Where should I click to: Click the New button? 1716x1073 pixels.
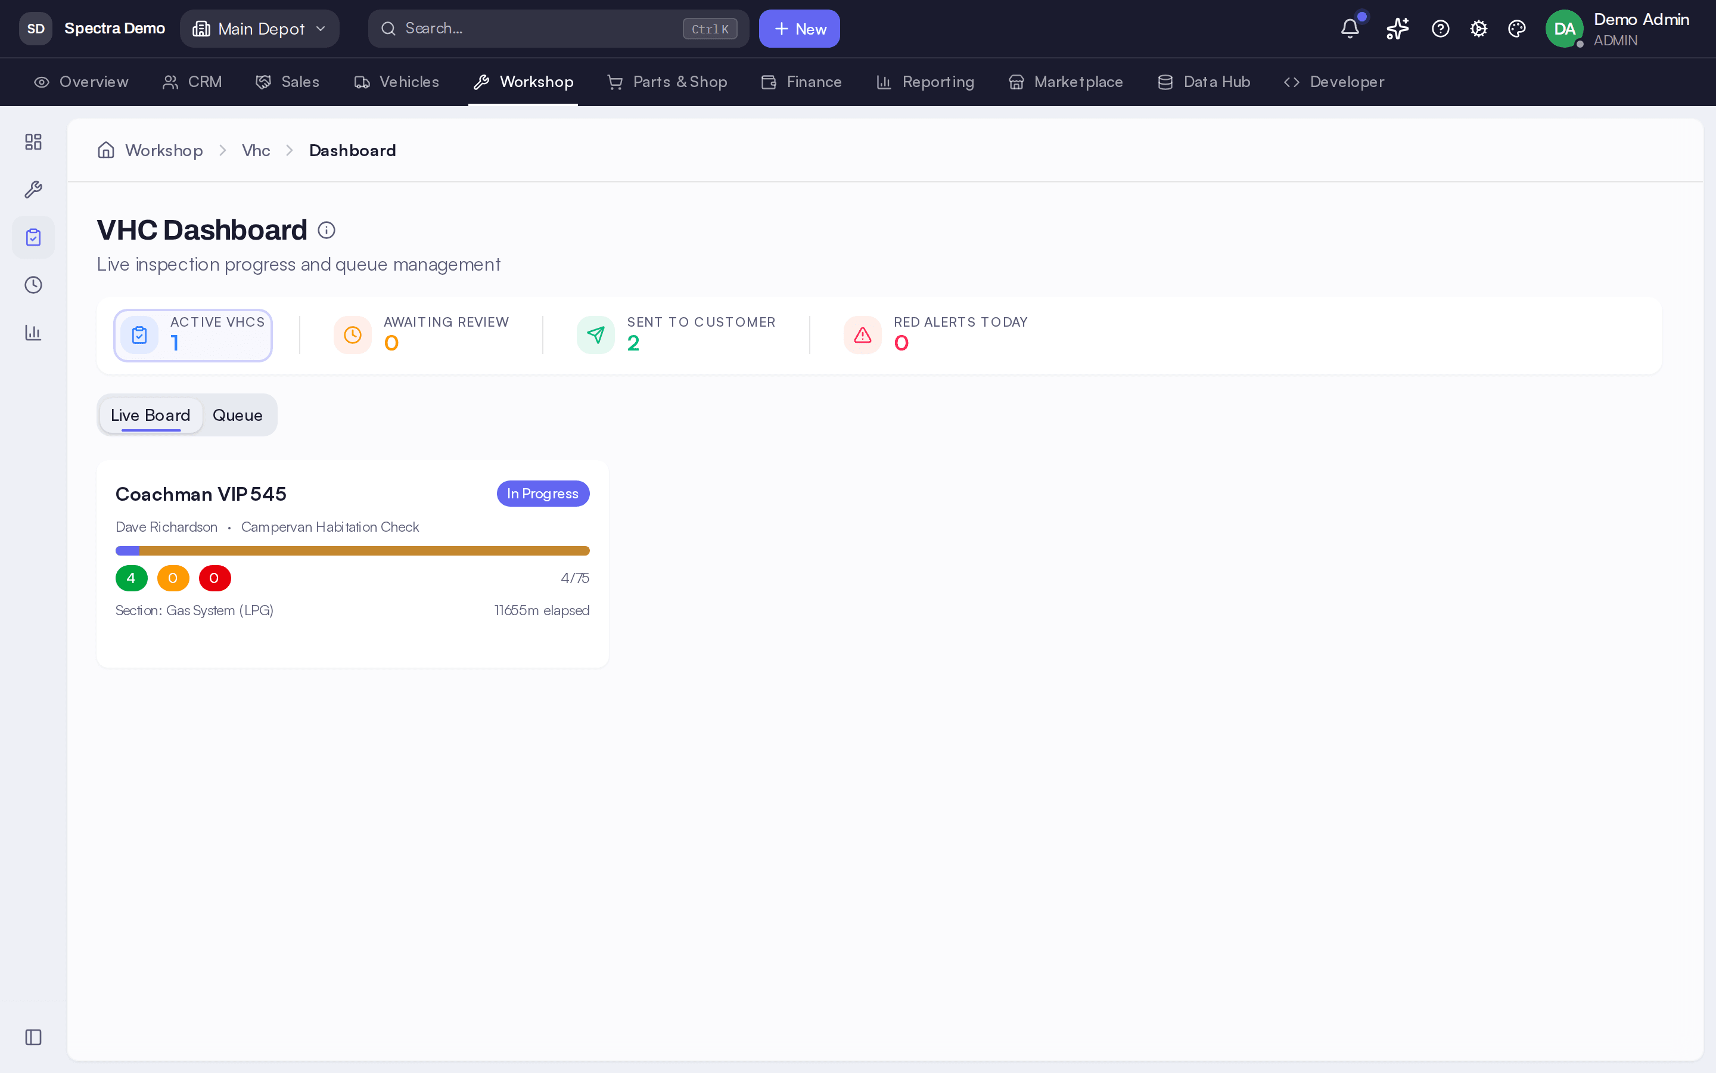coord(799,29)
